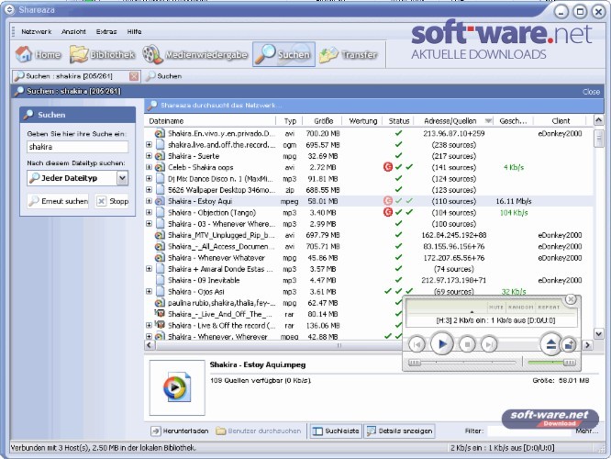Screen dimensions: 611x459
Task: Open the Bibliothek library view
Action: [x=102, y=54]
